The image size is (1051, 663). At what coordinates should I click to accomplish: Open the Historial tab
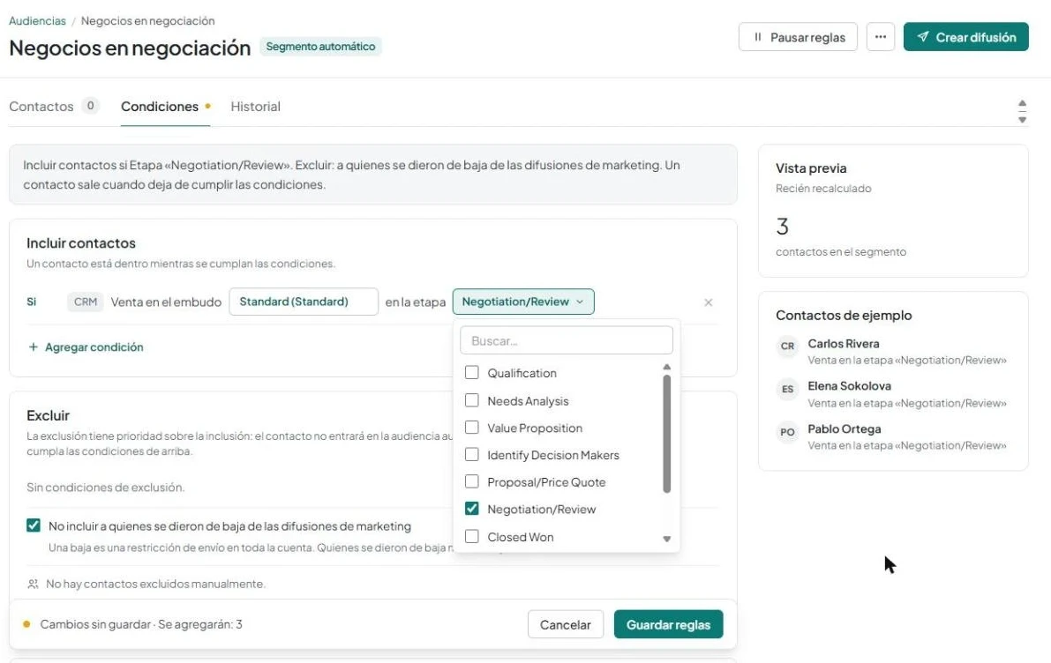coord(255,107)
